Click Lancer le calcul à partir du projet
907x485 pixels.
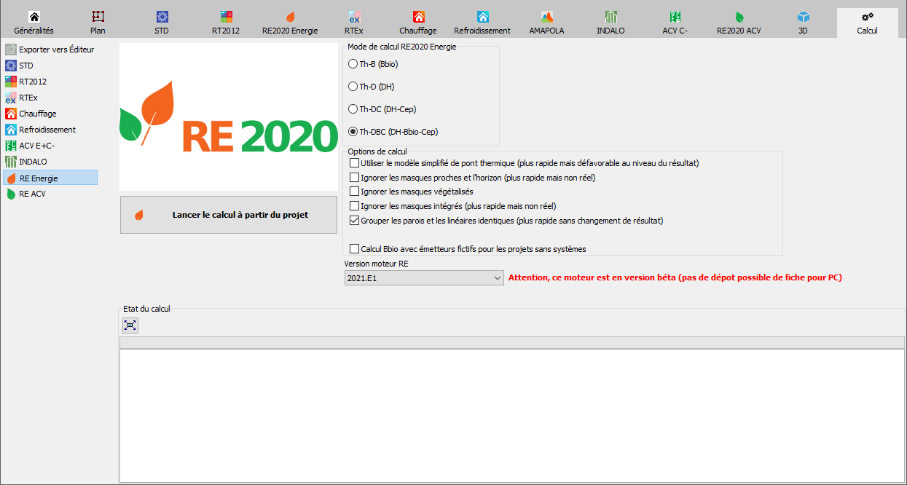click(x=229, y=215)
